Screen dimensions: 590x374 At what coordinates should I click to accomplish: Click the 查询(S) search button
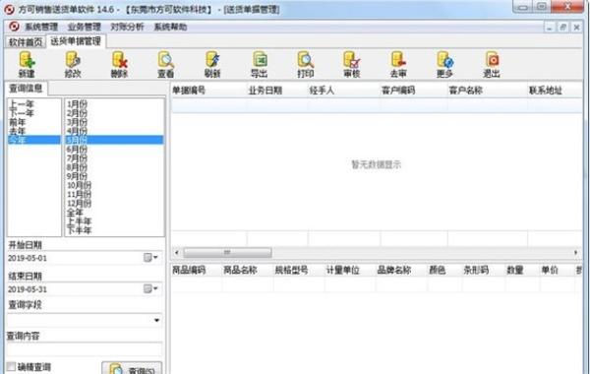(132, 368)
